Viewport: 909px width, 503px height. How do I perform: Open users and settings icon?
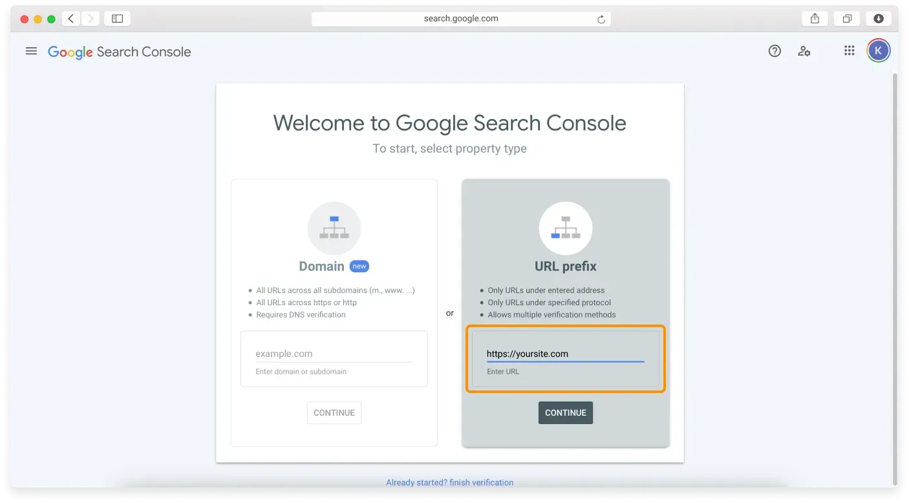tap(804, 51)
